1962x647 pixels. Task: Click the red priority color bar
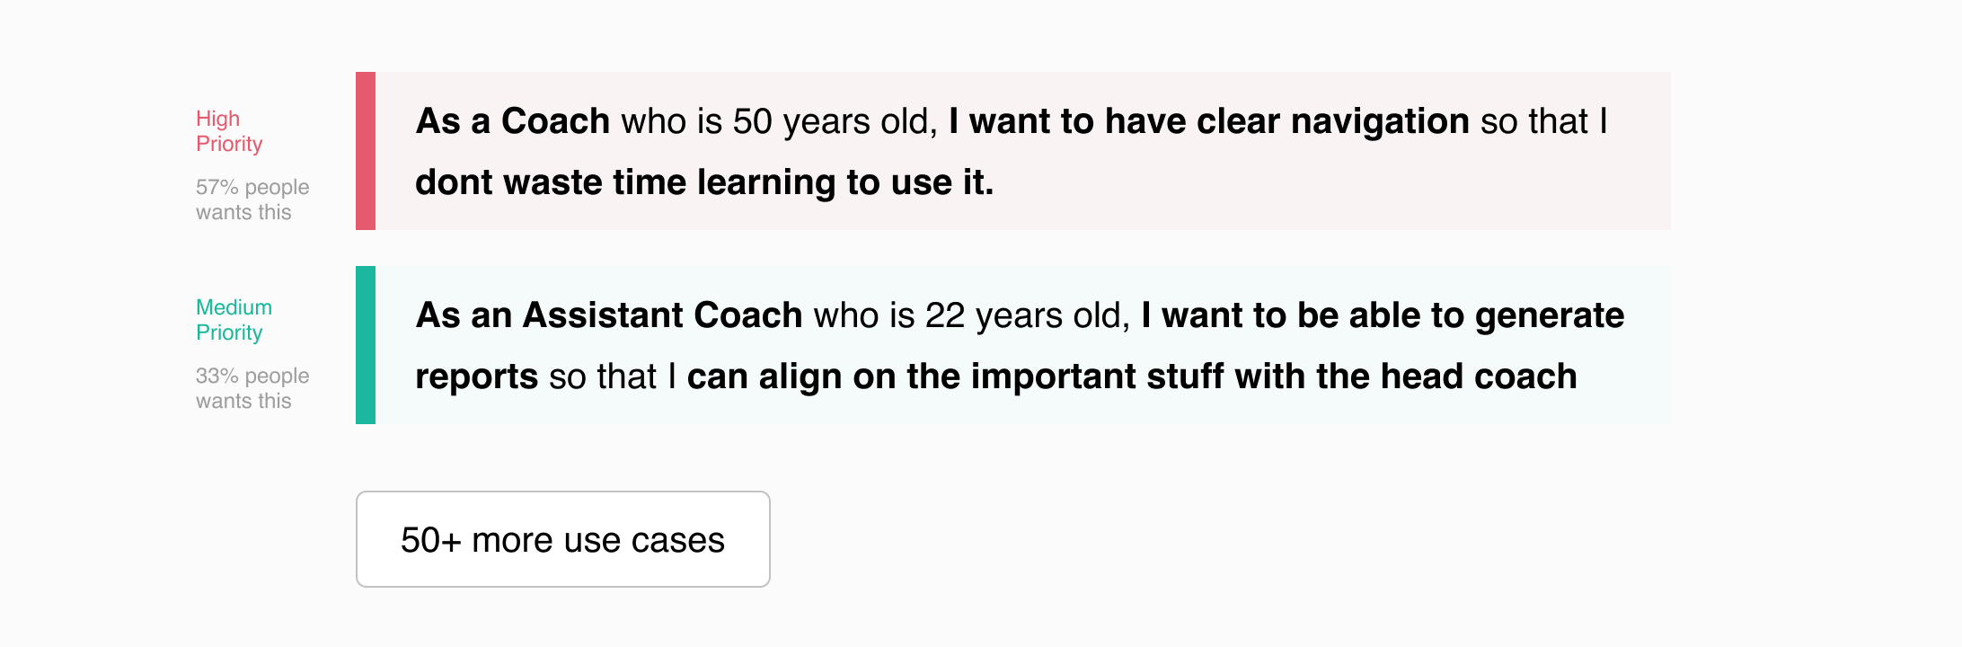click(x=366, y=151)
